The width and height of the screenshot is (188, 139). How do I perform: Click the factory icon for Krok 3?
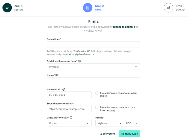click(168, 8)
